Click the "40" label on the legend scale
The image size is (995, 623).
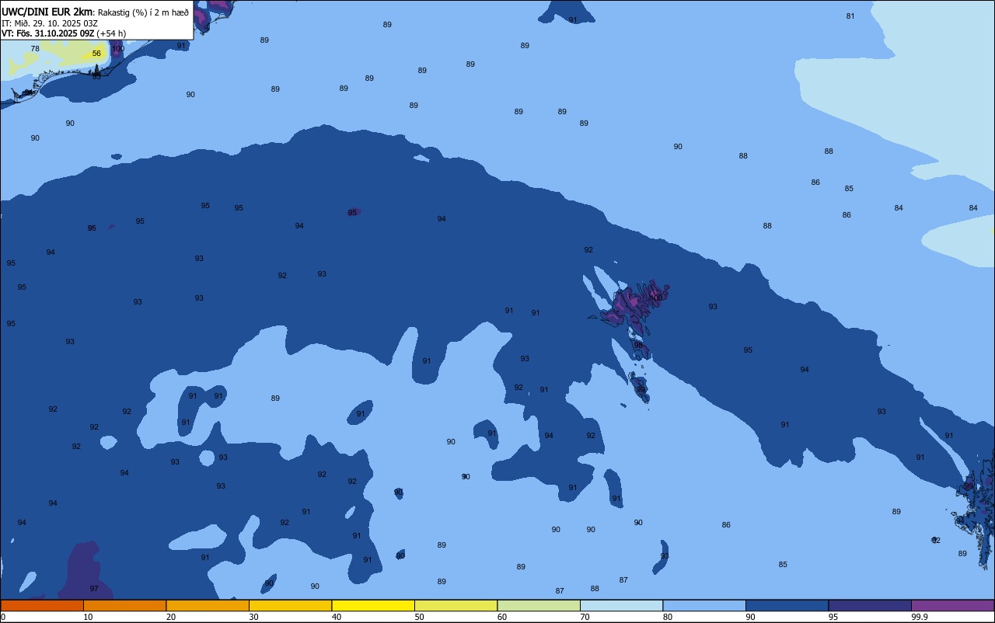(x=337, y=617)
